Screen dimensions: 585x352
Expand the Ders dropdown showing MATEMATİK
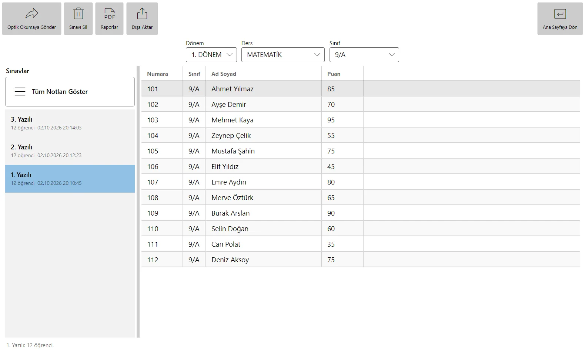pyautogui.click(x=283, y=55)
